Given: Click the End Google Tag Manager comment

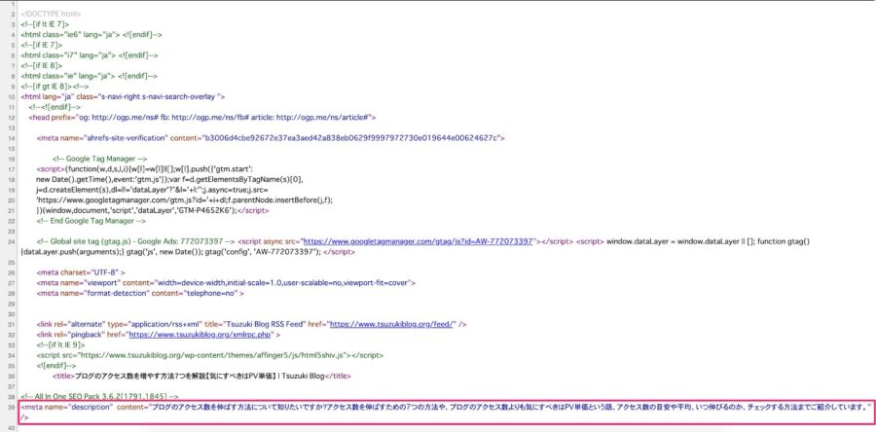Looking at the screenshot, I should (91, 221).
